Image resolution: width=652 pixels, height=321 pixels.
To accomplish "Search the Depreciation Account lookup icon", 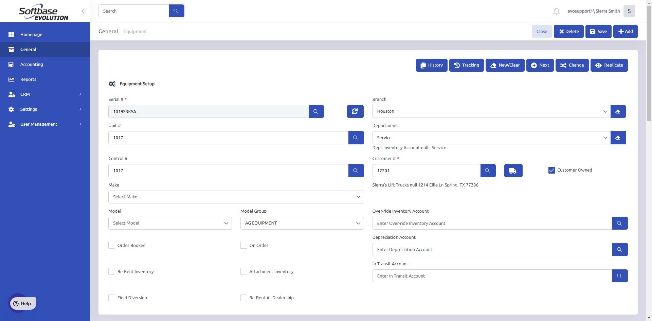I will pos(620,250).
